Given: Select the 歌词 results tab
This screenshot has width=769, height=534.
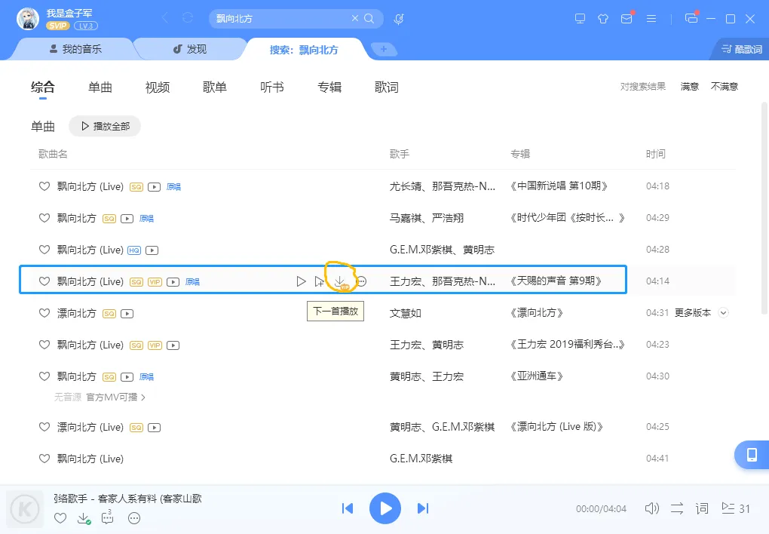Looking at the screenshot, I should coord(387,87).
